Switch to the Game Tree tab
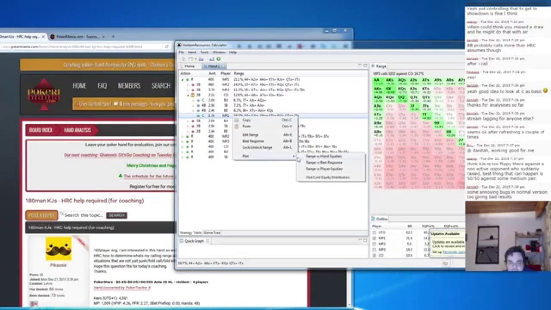The width and height of the screenshot is (551, 310). pyautogui.click(x=212, y=232)
